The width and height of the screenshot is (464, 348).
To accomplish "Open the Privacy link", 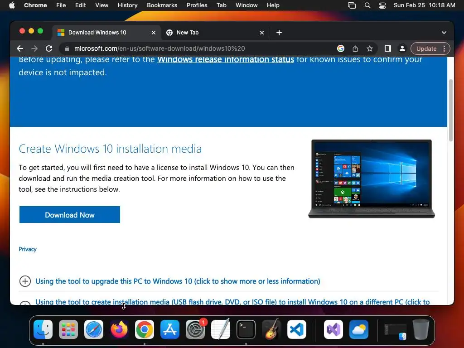I will point(28,249).
